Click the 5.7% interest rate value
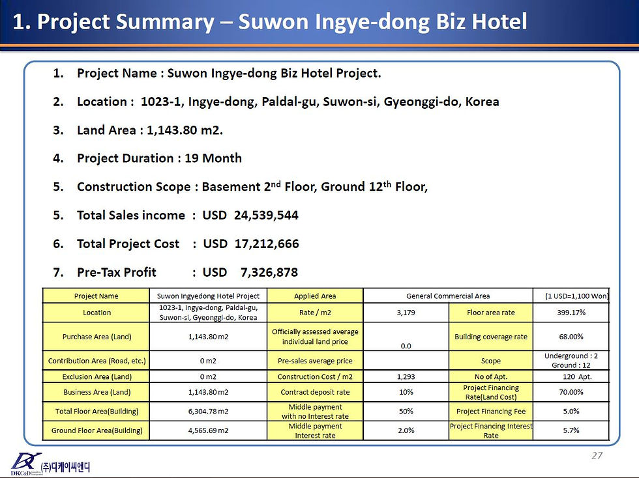This screenshot has width=639, height=478. tap(571, 430)
